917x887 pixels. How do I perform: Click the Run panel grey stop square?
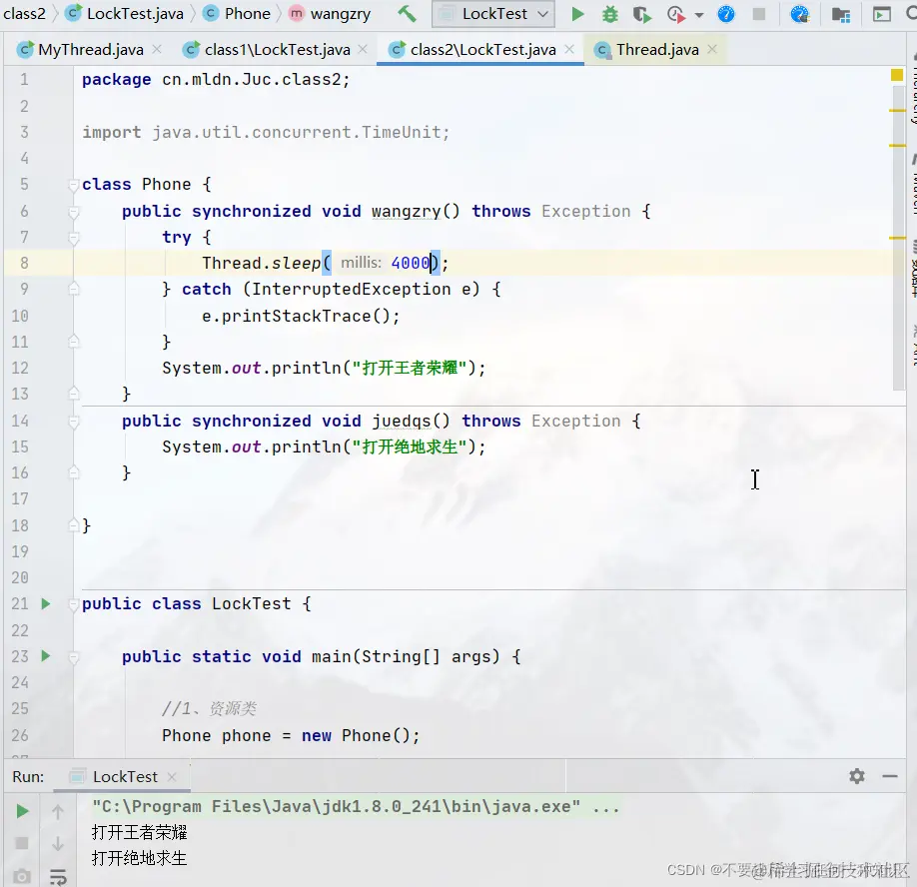(22, 843)
